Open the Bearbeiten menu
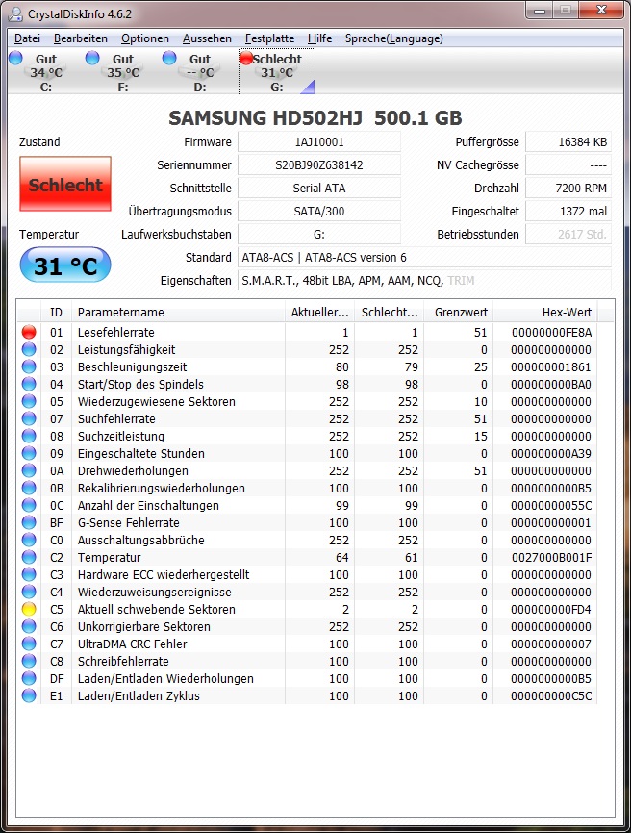 pos(80,38)
